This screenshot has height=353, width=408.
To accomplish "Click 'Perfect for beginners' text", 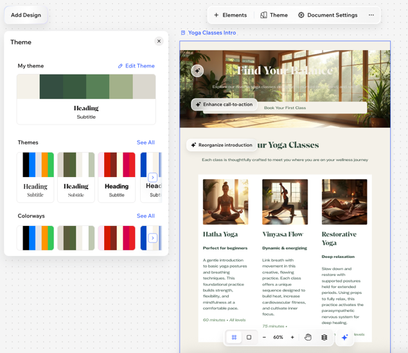I will pos(225,248).
